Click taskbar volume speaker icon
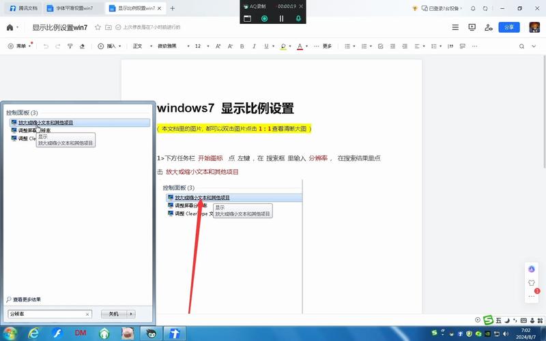 (x=506, y=333)
